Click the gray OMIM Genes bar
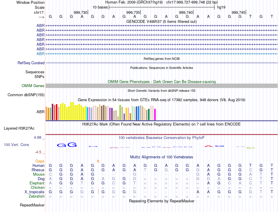Viewport: 278px width, 212px height. 162,86
